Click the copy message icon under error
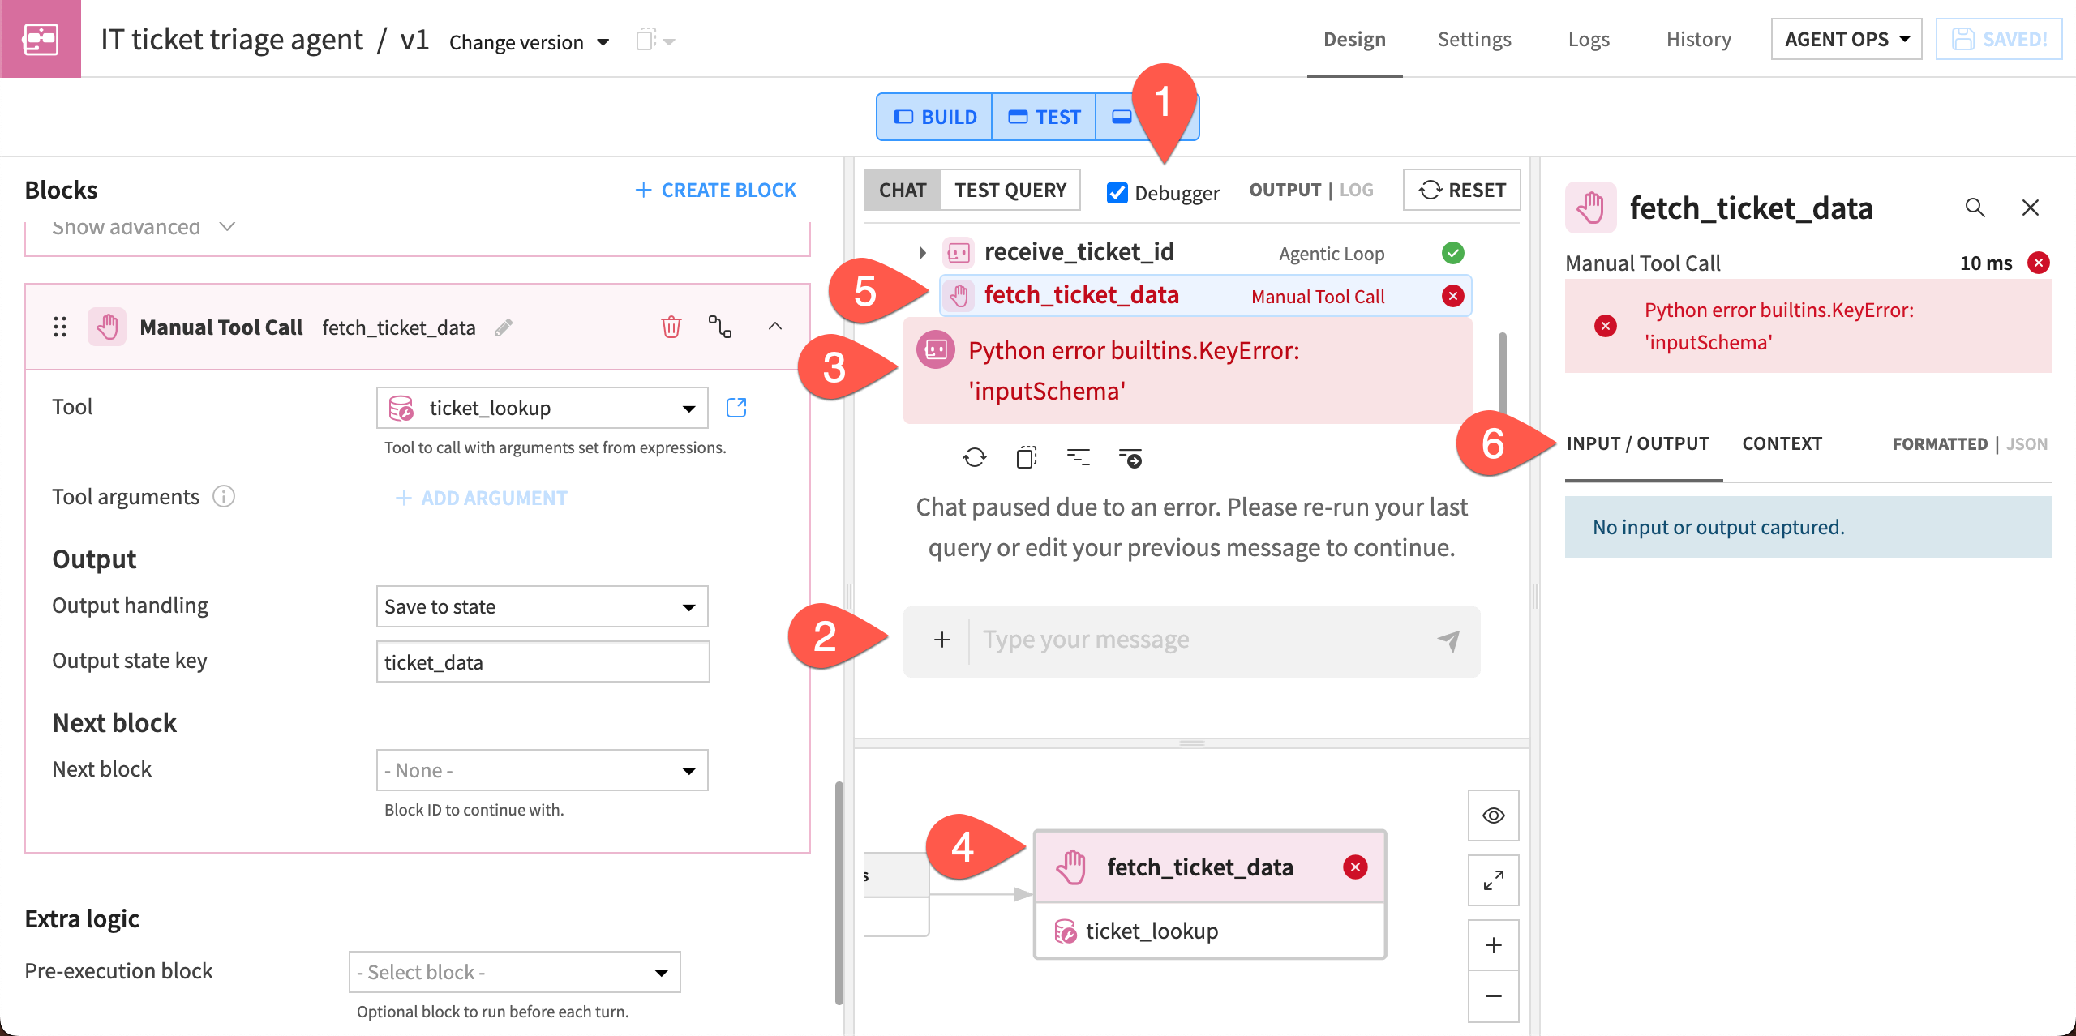2076x1036 pixels. 1027,458
